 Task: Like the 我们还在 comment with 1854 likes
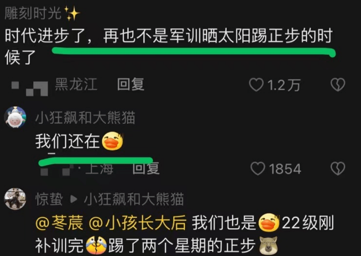(x=258, y=168)
